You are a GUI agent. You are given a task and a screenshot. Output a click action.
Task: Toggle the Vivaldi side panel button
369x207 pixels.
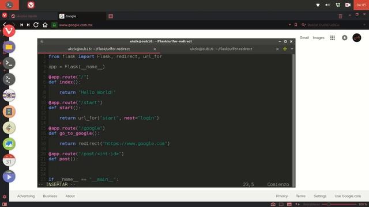5,205
